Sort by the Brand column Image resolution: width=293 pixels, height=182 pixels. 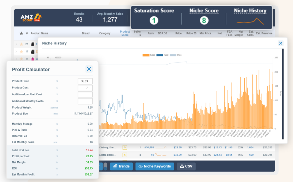point(86,33)
